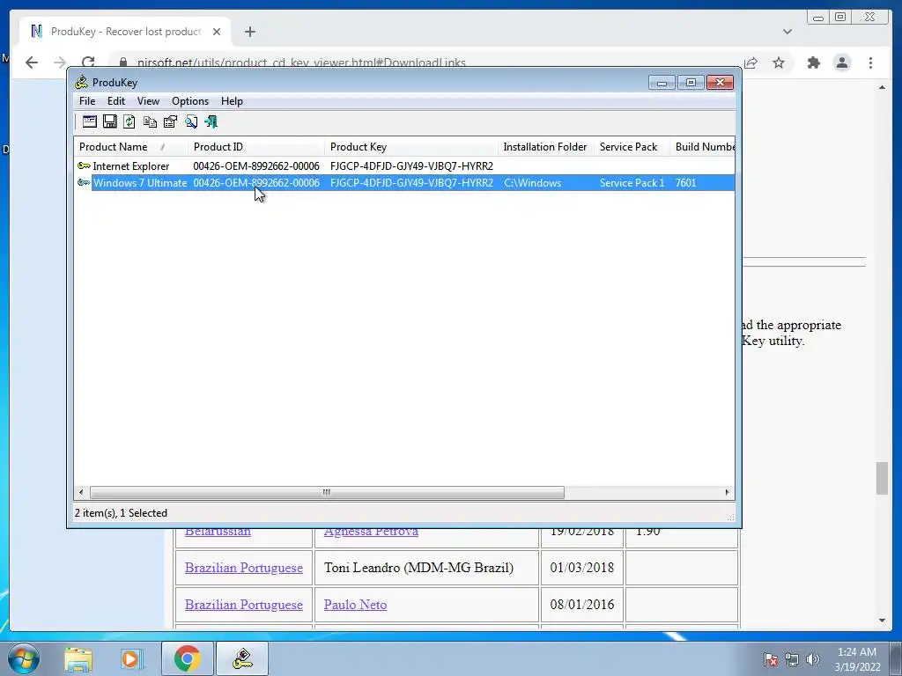Open the Action Center flag tray icon
The height and width of the screenshot is (676, 902).
point(771,659)
